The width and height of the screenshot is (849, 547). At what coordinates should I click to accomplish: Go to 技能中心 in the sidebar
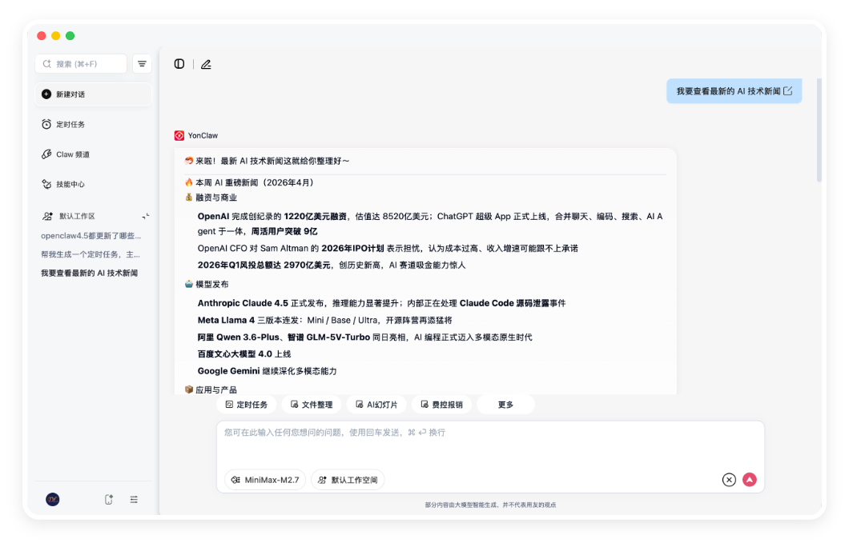point(70,184)
